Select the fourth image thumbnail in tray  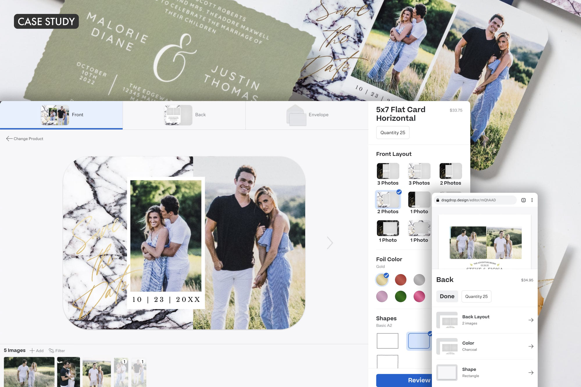coord(121,373)
